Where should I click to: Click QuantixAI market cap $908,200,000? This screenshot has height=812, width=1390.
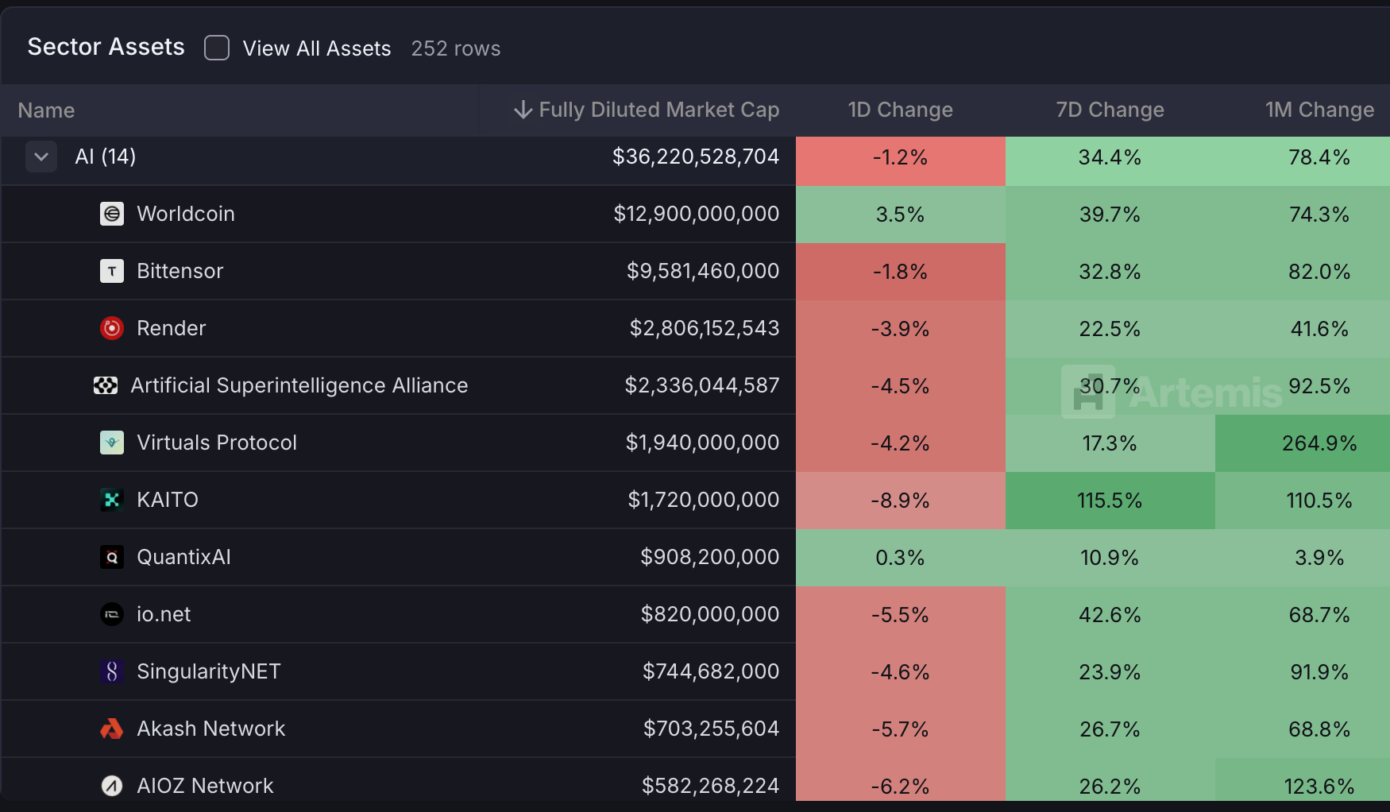[710, 557]
